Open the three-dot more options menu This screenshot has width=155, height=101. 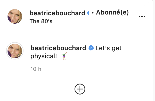(142, 16)
